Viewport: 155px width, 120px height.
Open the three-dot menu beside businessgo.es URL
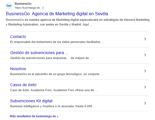click(43, 8)
